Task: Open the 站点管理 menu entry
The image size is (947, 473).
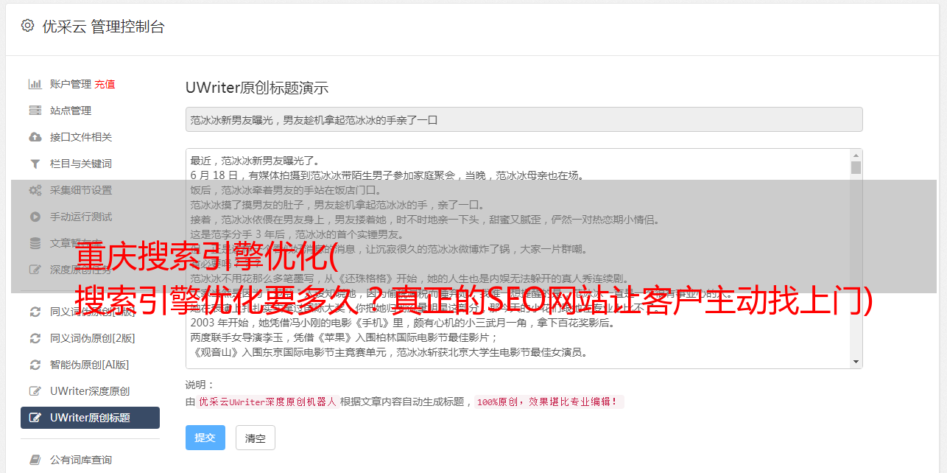Action: [71, 111]
